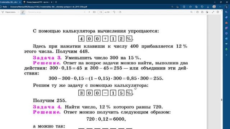Open the History clock icon
The image size is (230, 129).
point(202,7)
